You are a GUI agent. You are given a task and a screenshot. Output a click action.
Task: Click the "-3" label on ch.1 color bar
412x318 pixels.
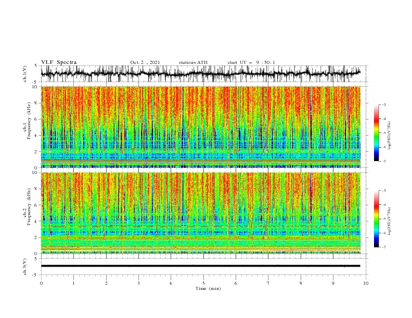pos(383,104)
